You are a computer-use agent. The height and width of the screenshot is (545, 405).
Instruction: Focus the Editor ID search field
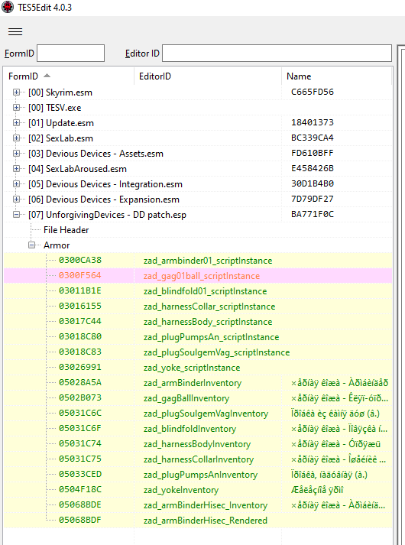pyautogui.click(x=277, y=54)
